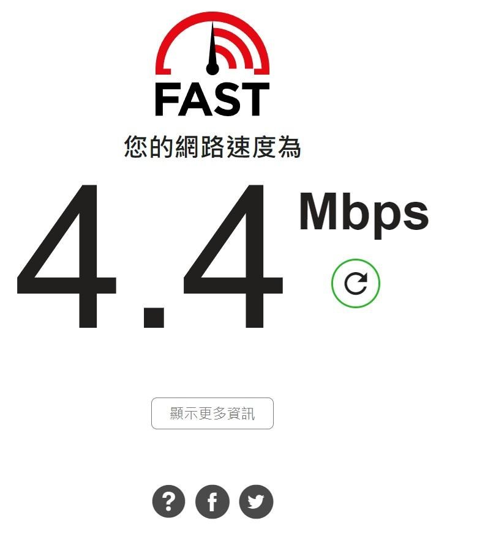The height and width of the screenshot is (540, 477).
Task: Click the decimal point in the speed value
Action: [154, 317]
